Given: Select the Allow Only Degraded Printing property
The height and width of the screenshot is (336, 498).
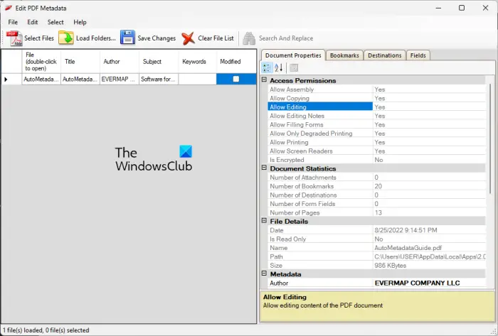Looking at the screenshot, I should click(x=376, y=134).
